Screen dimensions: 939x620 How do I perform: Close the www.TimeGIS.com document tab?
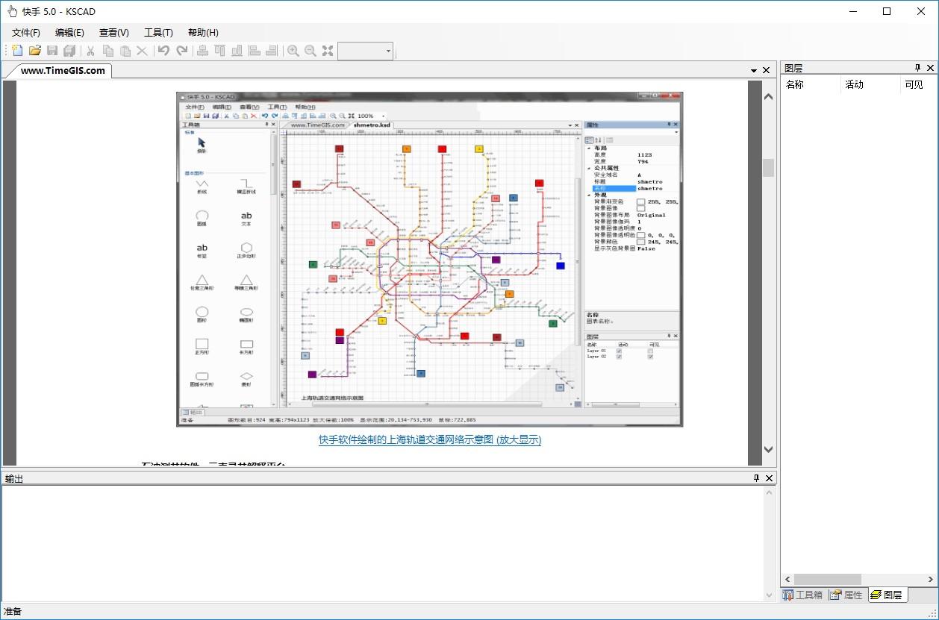pos(766,70)
